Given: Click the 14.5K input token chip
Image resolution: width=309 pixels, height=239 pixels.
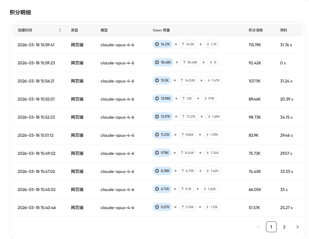Looking at the screenshot, I should click(x=188, y=44).
